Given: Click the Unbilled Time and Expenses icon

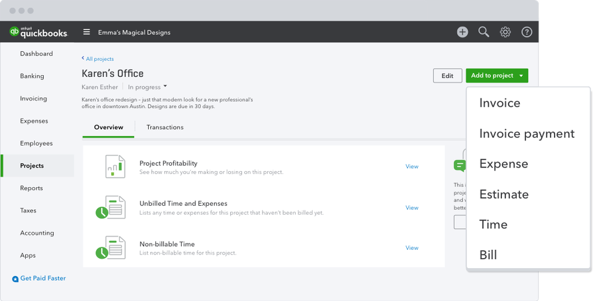Looking at the screenshot, I should click(x=111, y=207).
